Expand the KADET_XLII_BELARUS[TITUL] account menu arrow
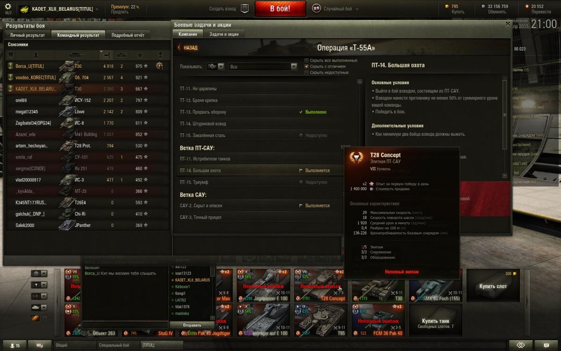Screen dimensions: 561x351 [97, 9]
